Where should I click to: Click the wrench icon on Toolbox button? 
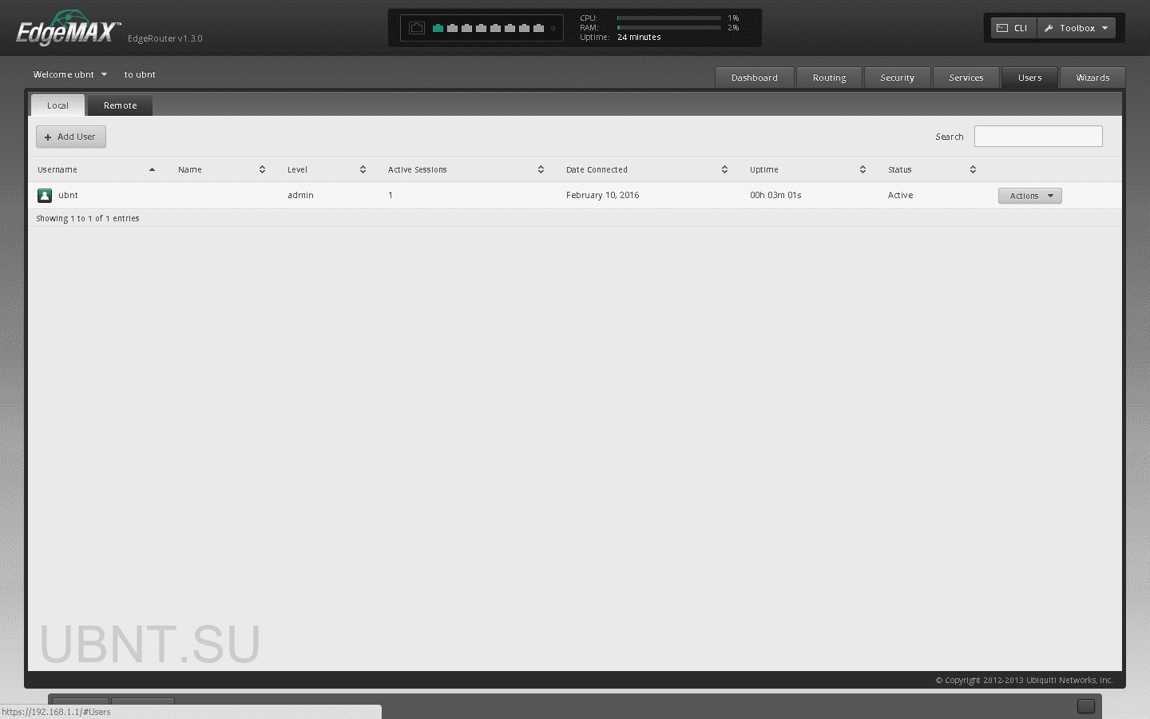(1049, 27)
